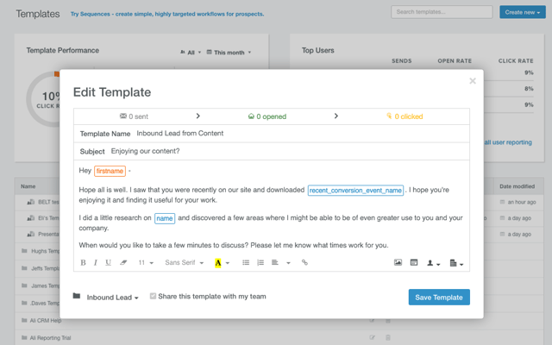Click edit icon on Ali Reporting Trial row
552x345 pixels.
tap(372, 337)
